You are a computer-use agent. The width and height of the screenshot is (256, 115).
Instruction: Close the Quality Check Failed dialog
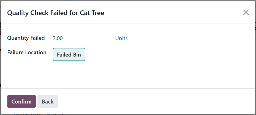coord(246,12)
